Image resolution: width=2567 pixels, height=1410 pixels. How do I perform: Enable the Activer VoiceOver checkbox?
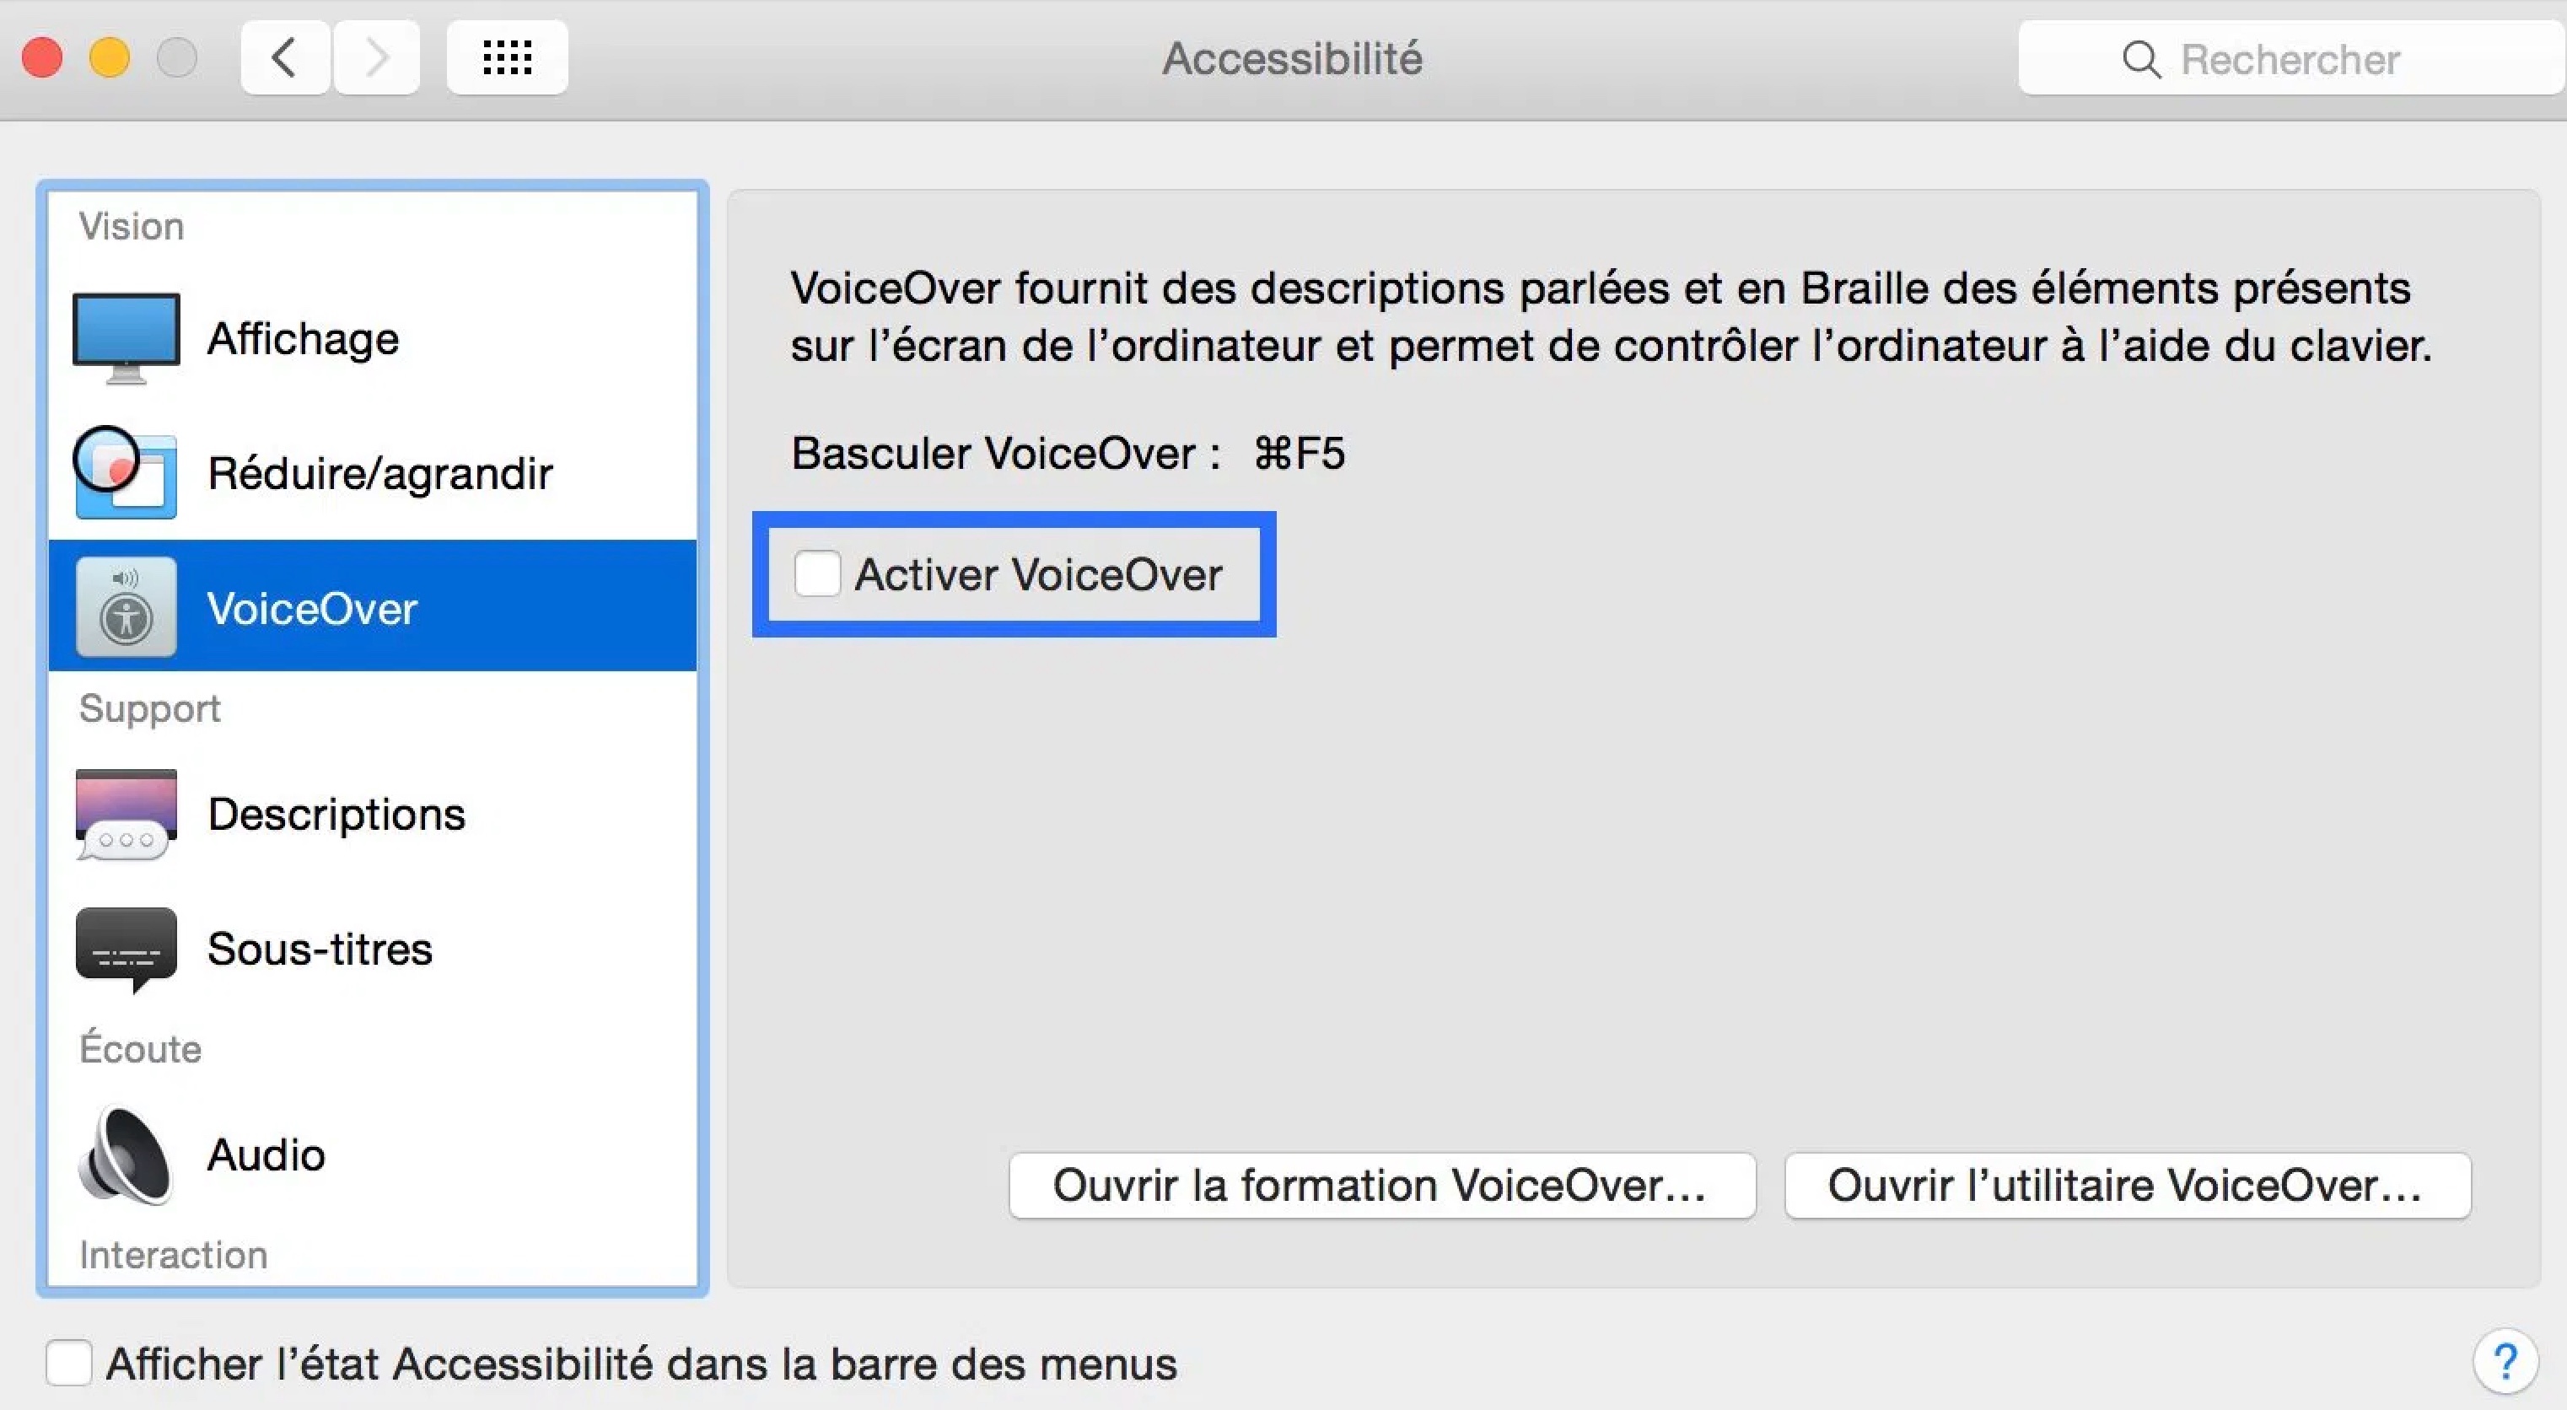817,574
